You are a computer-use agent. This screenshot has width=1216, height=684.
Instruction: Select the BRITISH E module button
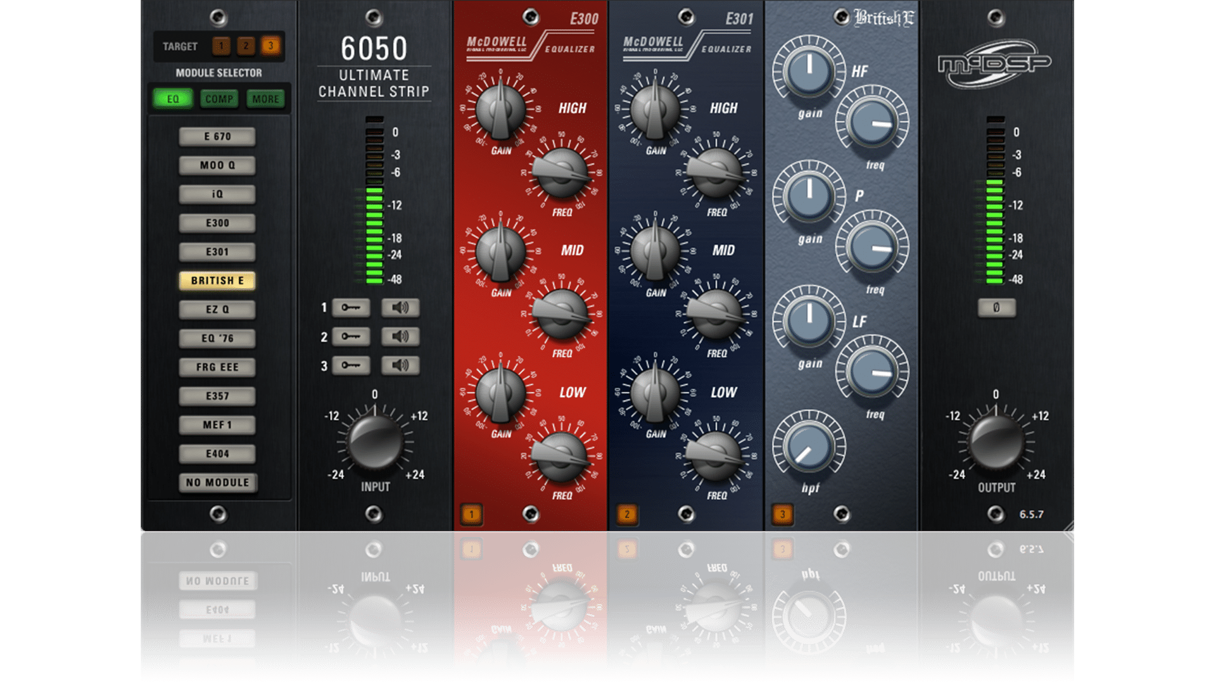(217, 281)
